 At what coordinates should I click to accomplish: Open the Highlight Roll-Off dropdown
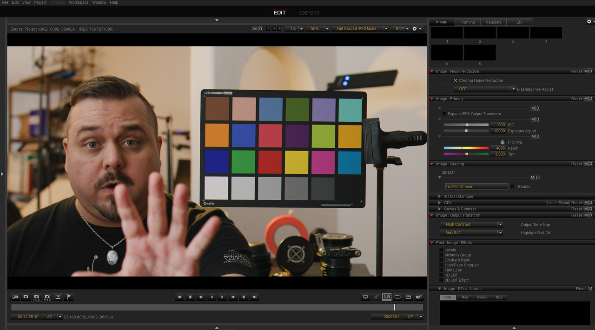coord(471,233)
